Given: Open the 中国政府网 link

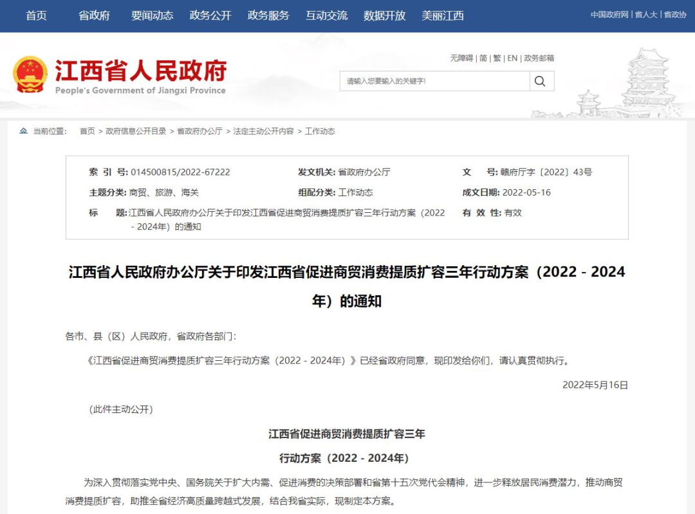Looking at the screenshot, I should tap(609, 15).
